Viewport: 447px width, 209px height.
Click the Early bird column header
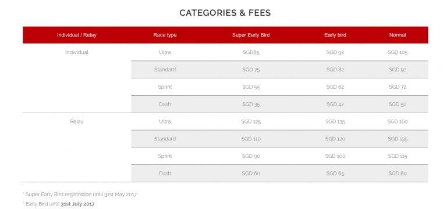point(335,35)
